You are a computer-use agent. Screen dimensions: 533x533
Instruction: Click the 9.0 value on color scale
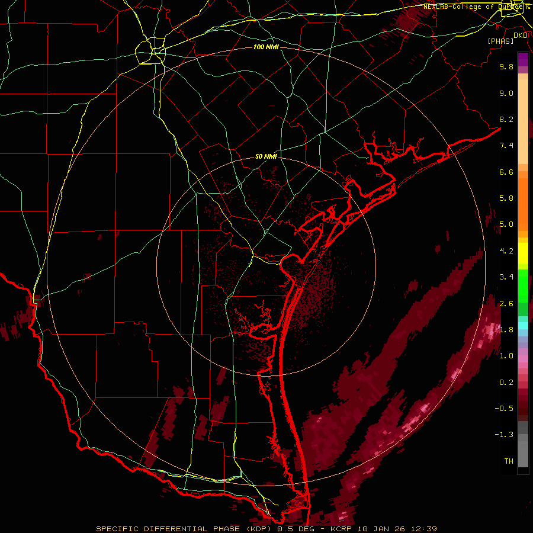click(506, 93)
